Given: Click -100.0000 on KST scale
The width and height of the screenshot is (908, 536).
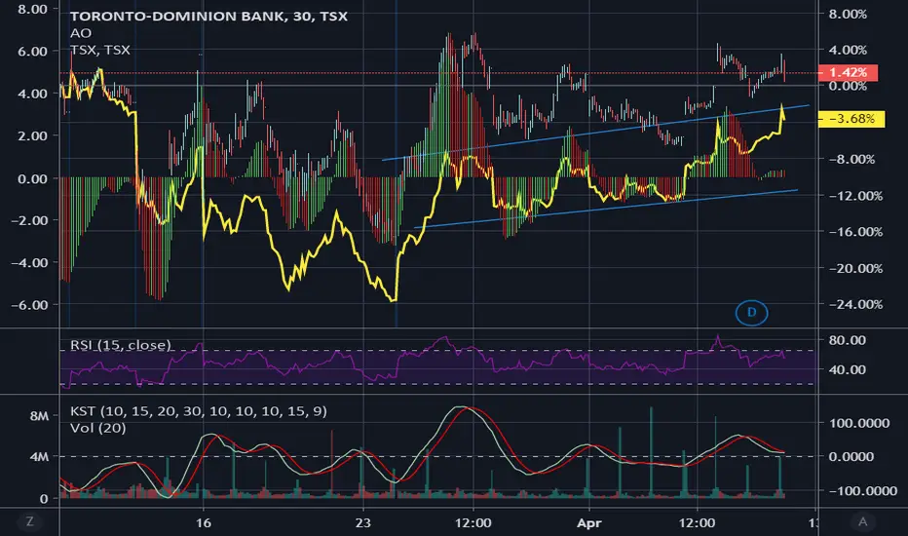Looking at the screenshot, I should (863, 491).
